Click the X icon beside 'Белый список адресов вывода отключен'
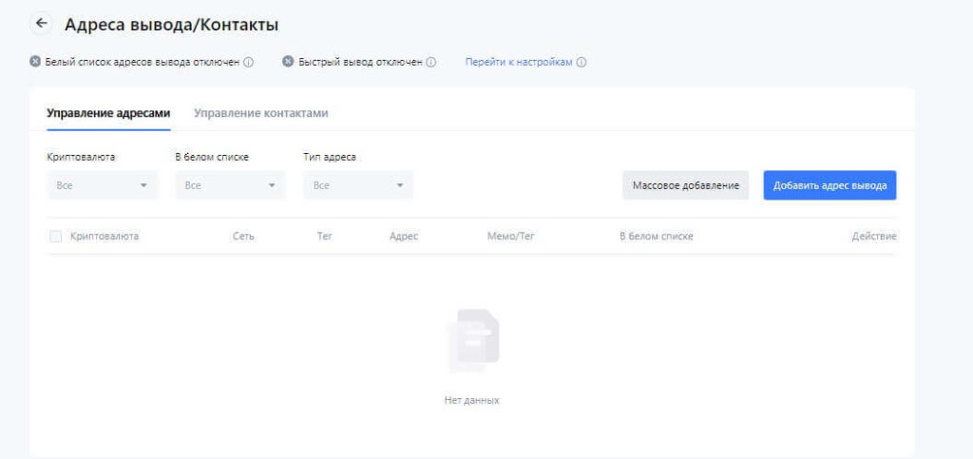Image resolution: width=973 pixels, height=459 pixels. (35, 62)
